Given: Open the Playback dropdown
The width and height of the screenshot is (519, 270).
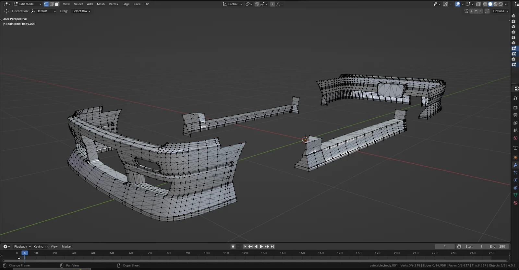Looking at the screenshot, I should point(22,247).
